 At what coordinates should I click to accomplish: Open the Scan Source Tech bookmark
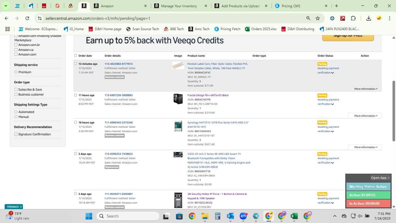[x=143, y=29]
